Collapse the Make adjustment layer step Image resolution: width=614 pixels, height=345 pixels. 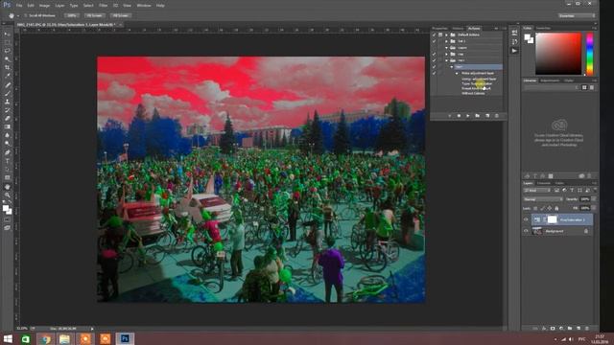[457, 73]
